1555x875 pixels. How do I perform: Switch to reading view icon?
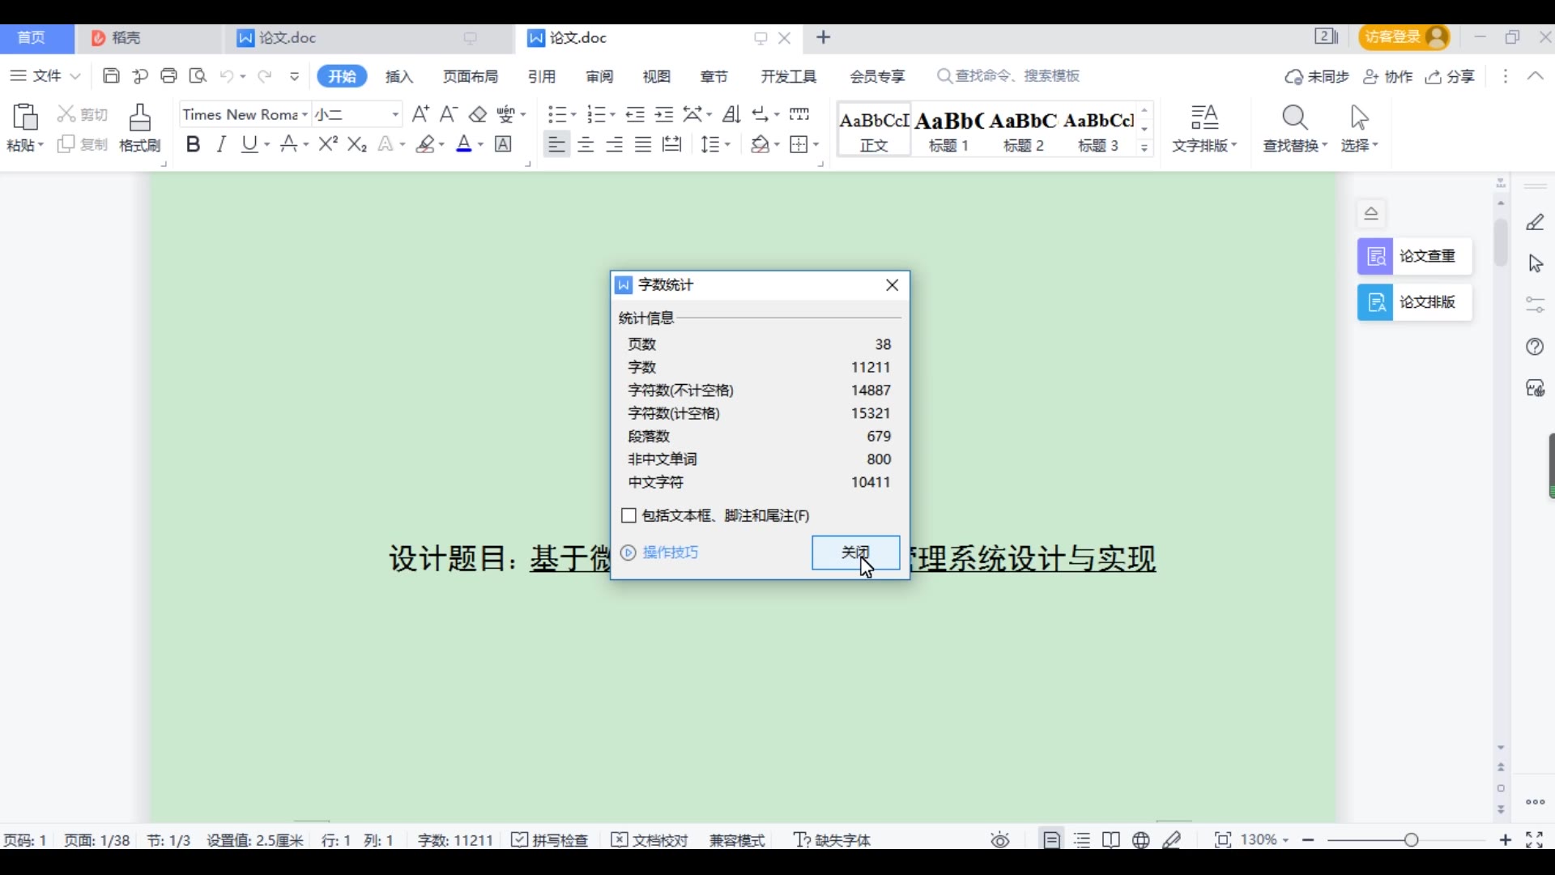pos(1111,840)
